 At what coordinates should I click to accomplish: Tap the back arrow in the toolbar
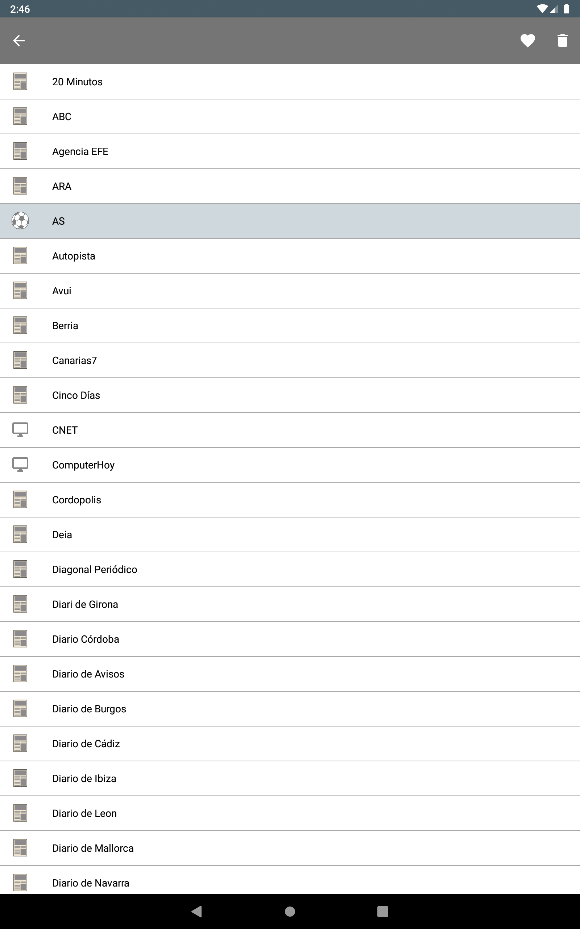[19, 40]
